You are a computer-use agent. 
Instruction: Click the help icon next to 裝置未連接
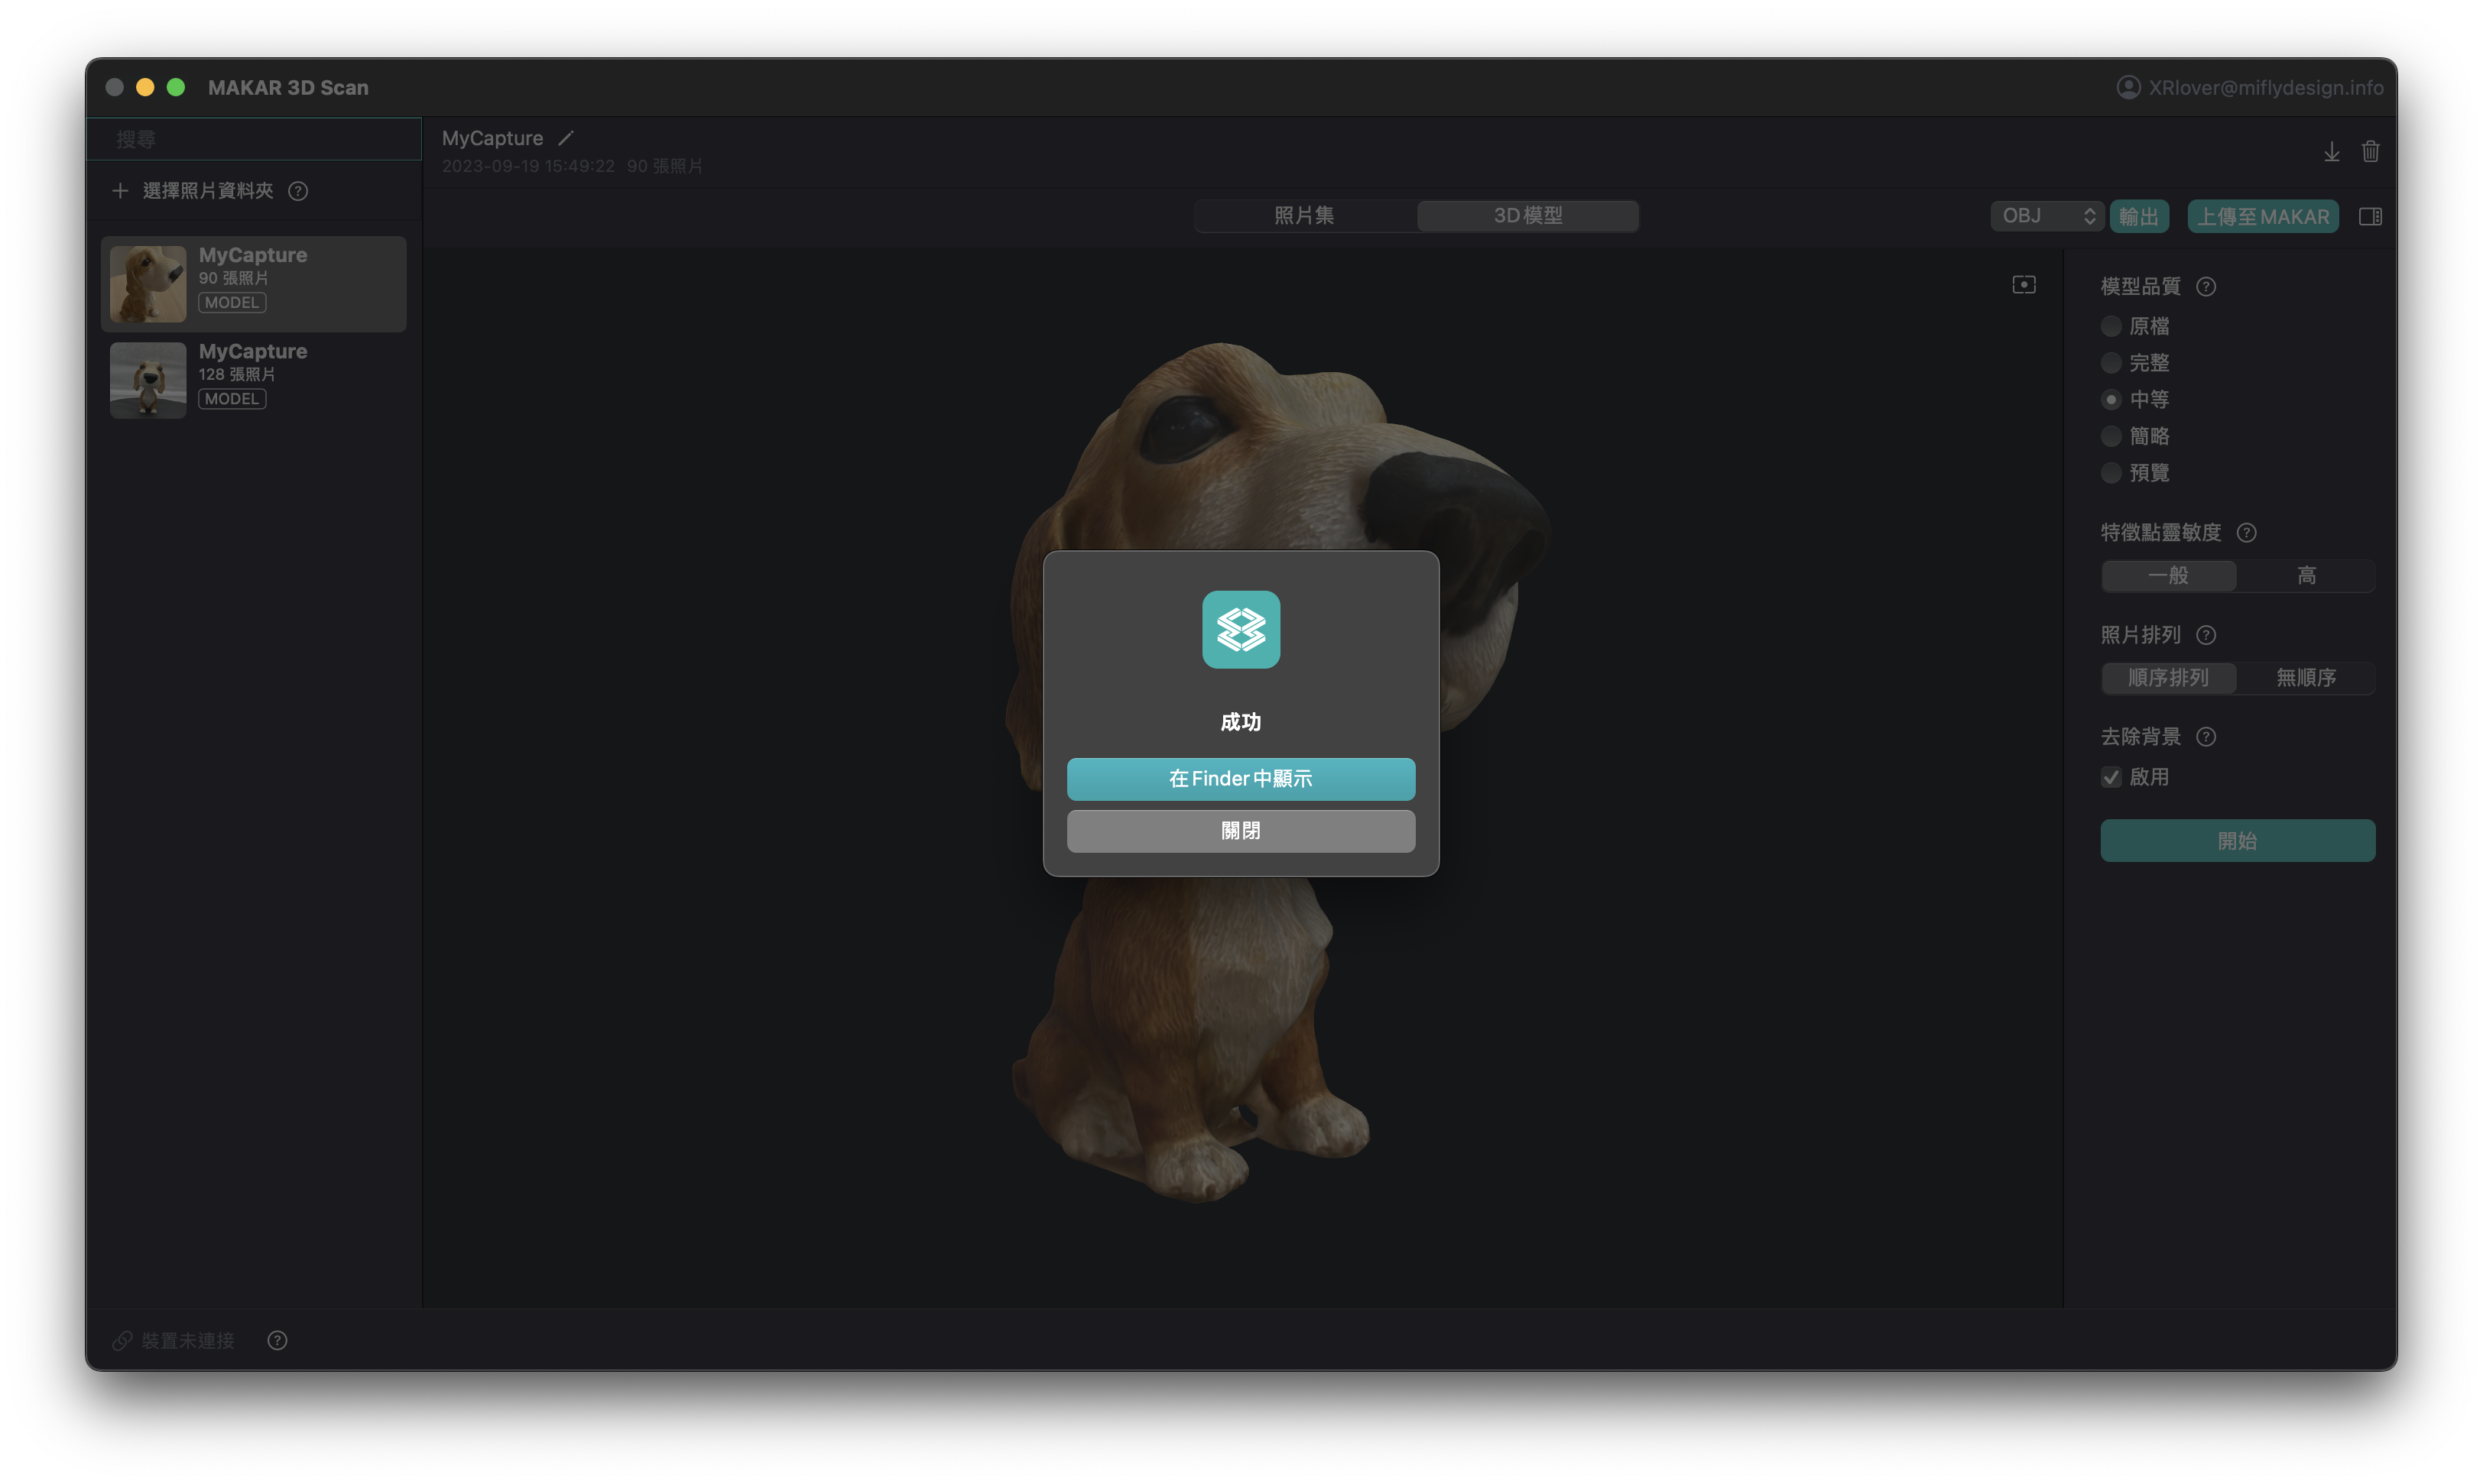pos(277,1341)
